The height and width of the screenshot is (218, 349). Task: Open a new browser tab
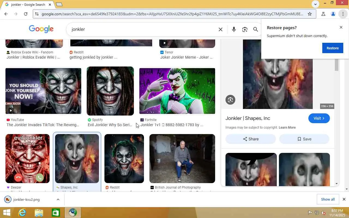(x=59, y=4)
